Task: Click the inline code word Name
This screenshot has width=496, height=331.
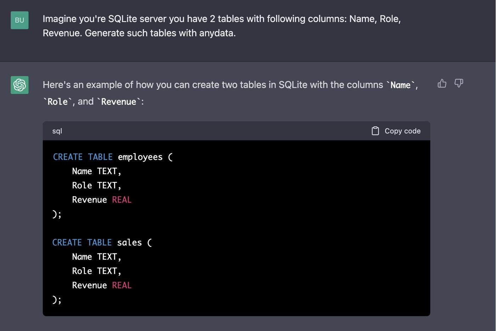Action: pos(400,85)
